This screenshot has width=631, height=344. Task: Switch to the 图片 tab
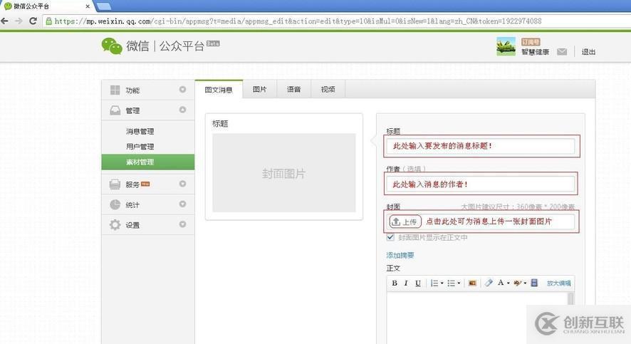coord(259,89)
